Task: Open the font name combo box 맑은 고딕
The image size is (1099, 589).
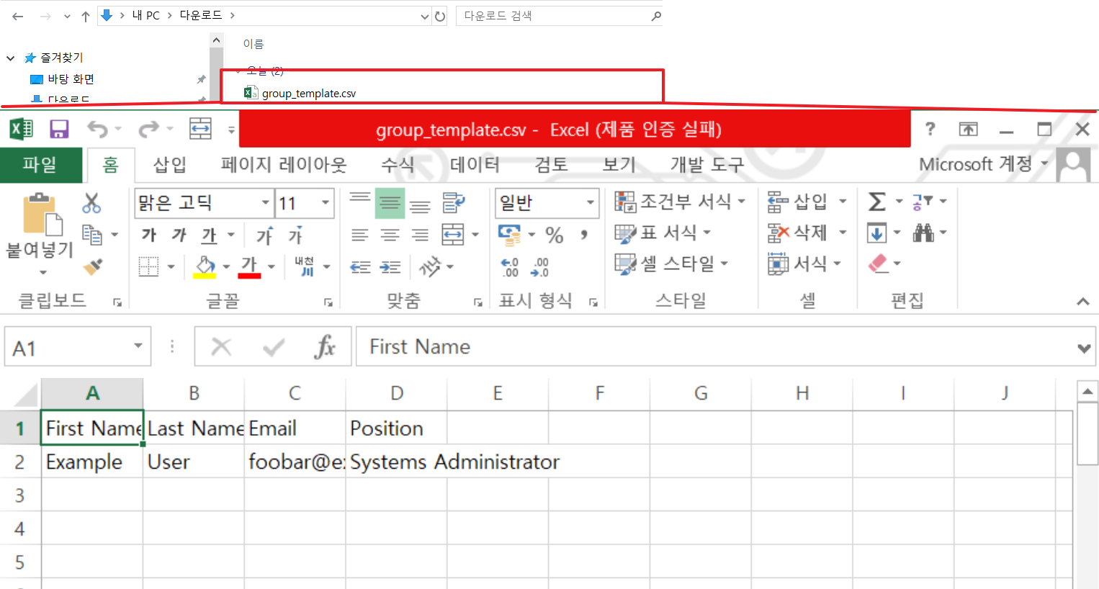Action: click(204, 203)
